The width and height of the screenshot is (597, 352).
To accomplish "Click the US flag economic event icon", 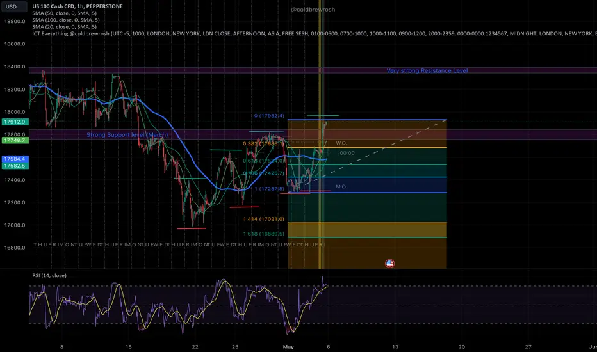I will 389,263.
